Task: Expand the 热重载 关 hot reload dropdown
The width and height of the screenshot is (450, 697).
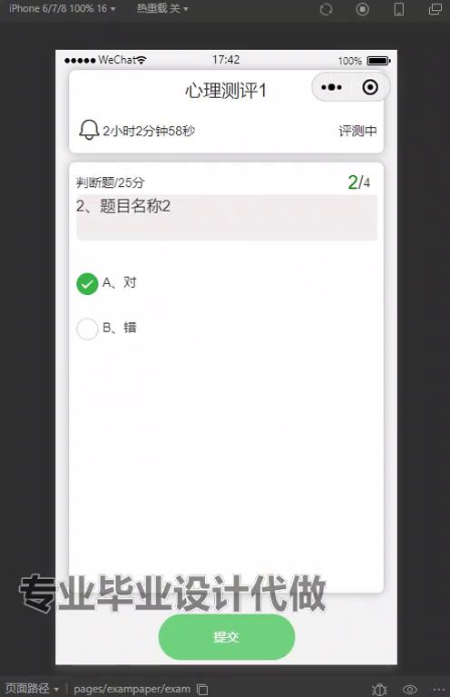Action: pos(162,8)
